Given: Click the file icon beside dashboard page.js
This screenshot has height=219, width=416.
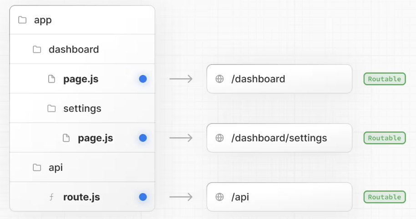Looking at the screenshot, I should point(51,79).
